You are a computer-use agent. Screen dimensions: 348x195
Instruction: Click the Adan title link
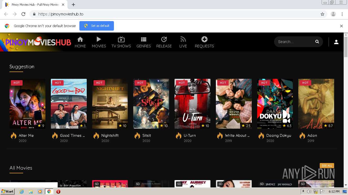click(312, 135)
